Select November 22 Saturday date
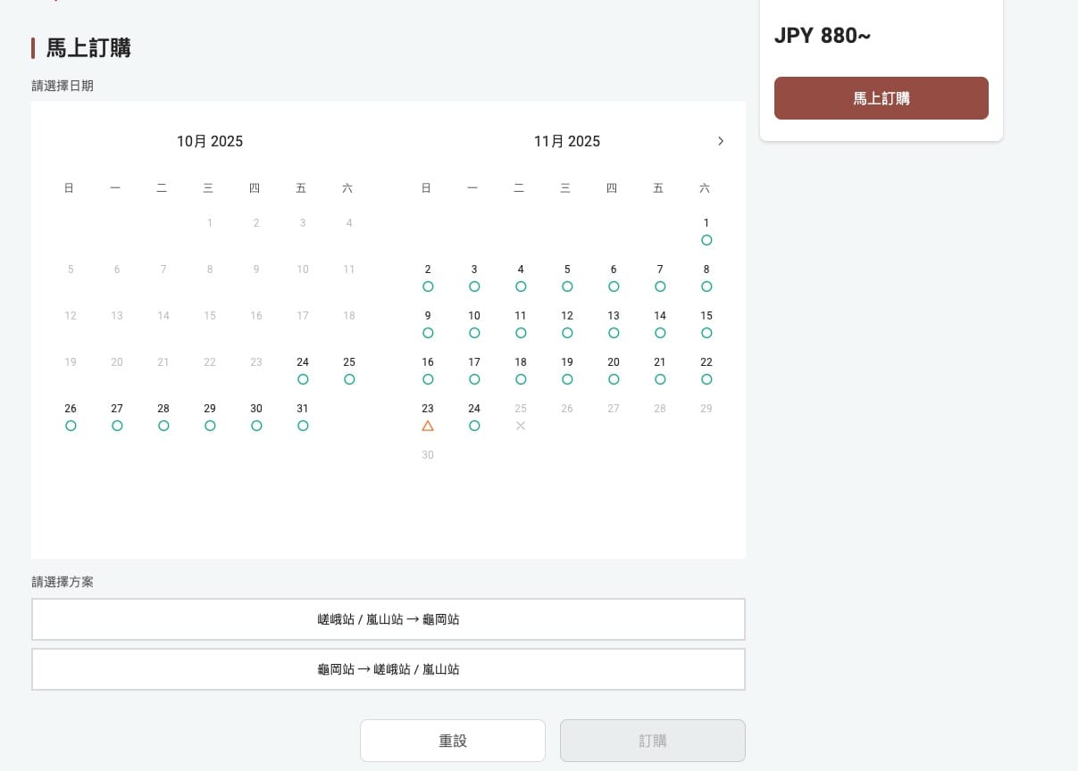 [x=706, y=370]
